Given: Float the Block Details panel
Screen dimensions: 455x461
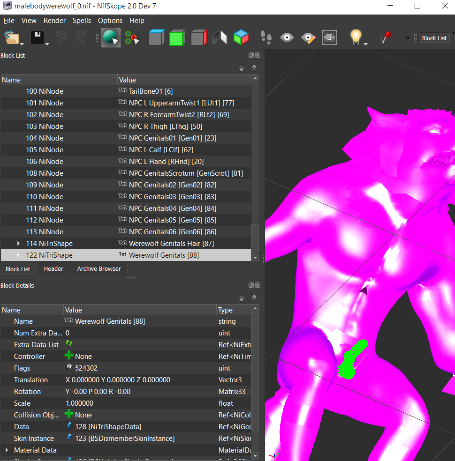Looking at the screenshot, I should (x=251, y=285).
